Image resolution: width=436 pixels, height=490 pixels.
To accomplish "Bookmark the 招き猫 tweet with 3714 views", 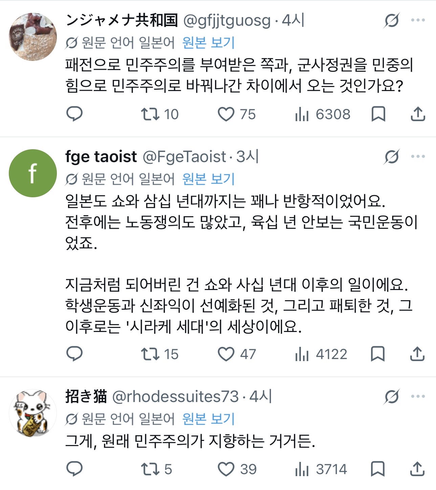I will point(378,469).
